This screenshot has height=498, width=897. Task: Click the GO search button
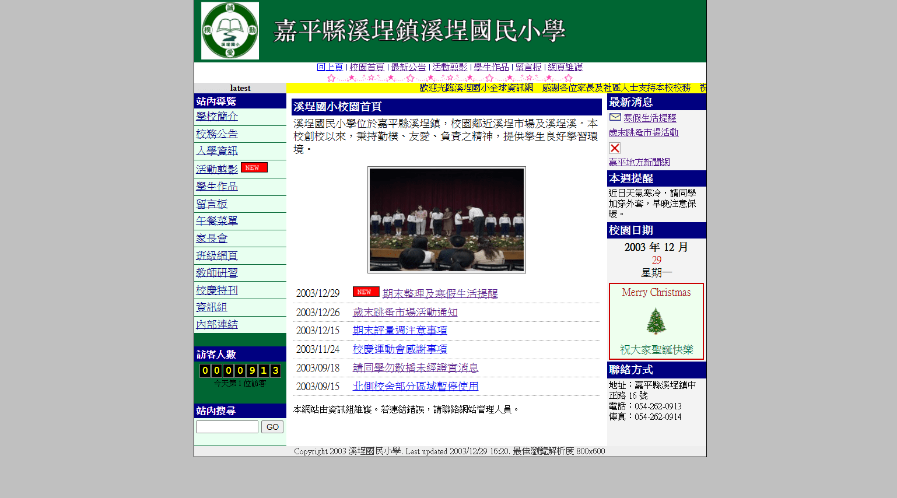272,427
